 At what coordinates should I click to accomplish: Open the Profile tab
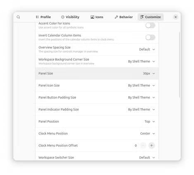43,17
